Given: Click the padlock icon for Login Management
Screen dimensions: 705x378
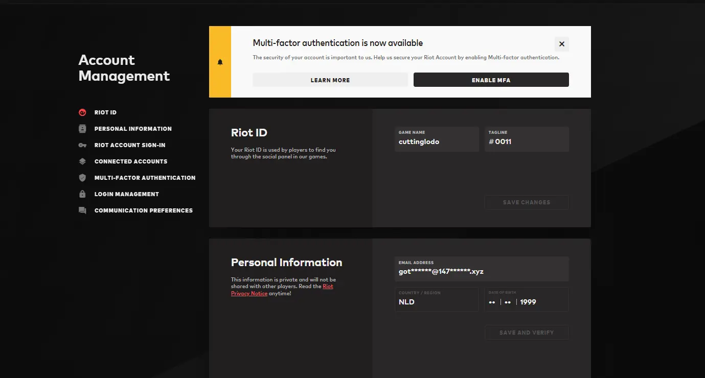Looking at the screenshot, I should [82, 194].
